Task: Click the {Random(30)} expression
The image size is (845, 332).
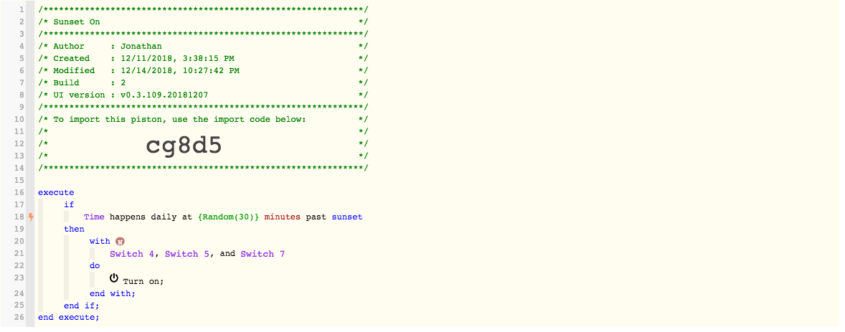Action: (229, 217)
